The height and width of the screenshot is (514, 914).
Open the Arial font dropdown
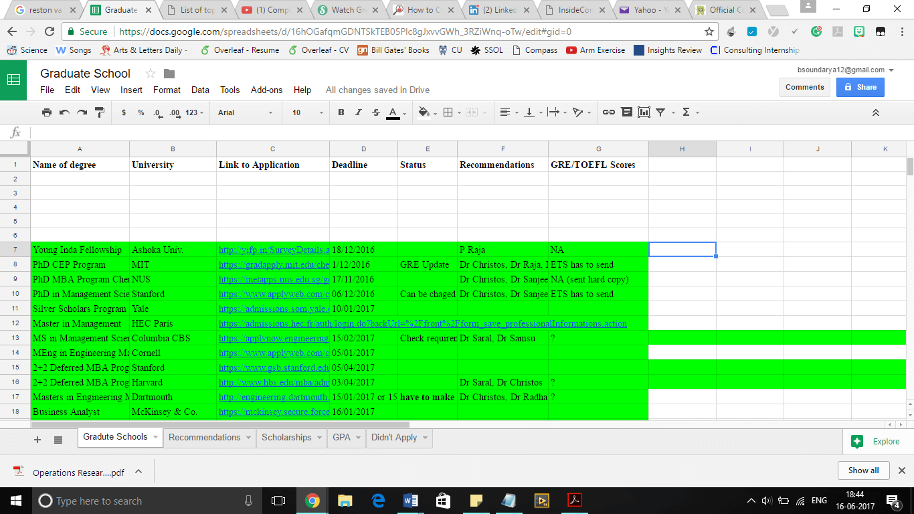(x=246, y=112)
